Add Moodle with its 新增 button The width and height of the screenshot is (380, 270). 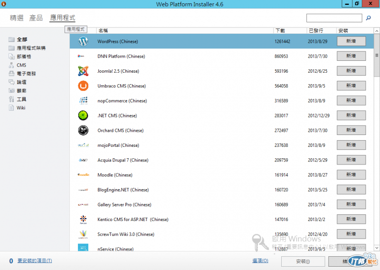click(x=351, y=174)
